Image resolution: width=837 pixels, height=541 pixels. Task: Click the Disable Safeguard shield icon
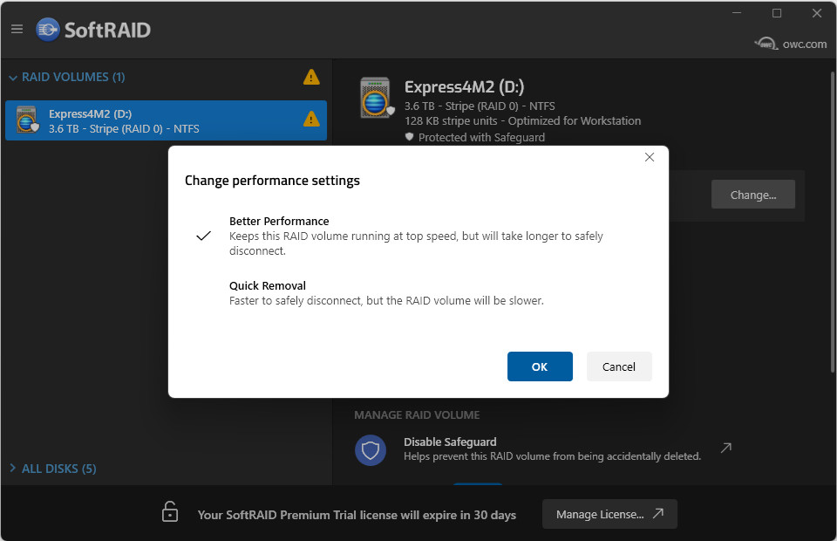tap(370, 450)
